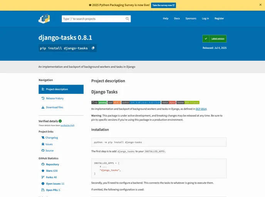Click the Project description icon in navigation
This screenshot has width=265, height=197.
43,89
